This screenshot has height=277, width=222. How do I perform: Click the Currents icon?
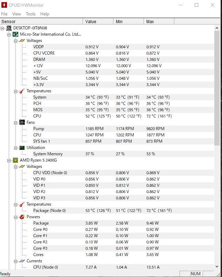[22, 261]
